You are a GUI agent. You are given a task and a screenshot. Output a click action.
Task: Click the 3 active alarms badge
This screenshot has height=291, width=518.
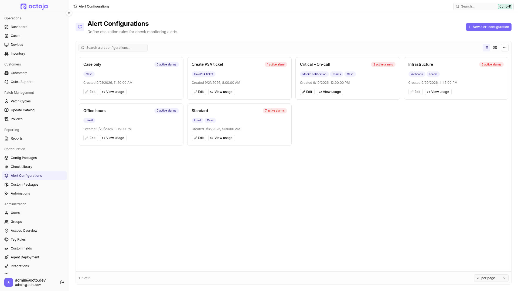pos(491,64)
